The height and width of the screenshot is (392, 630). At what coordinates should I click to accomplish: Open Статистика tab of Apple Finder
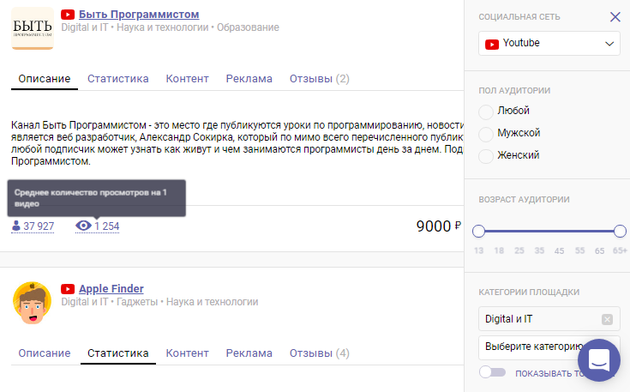pyautogui.click(x=117, y=353)
